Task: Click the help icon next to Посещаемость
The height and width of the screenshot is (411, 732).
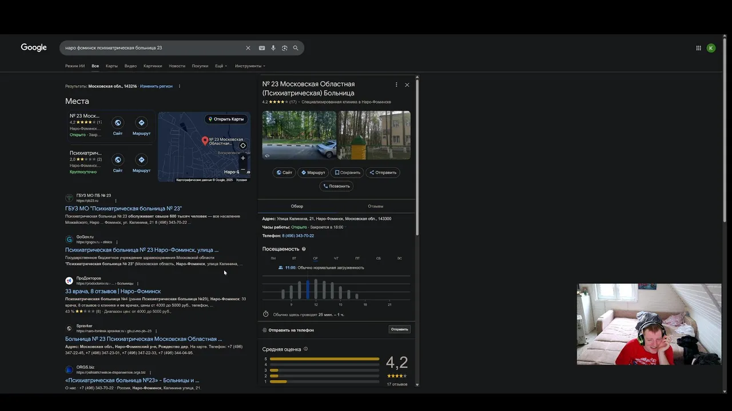Action: tap(304, 249)
